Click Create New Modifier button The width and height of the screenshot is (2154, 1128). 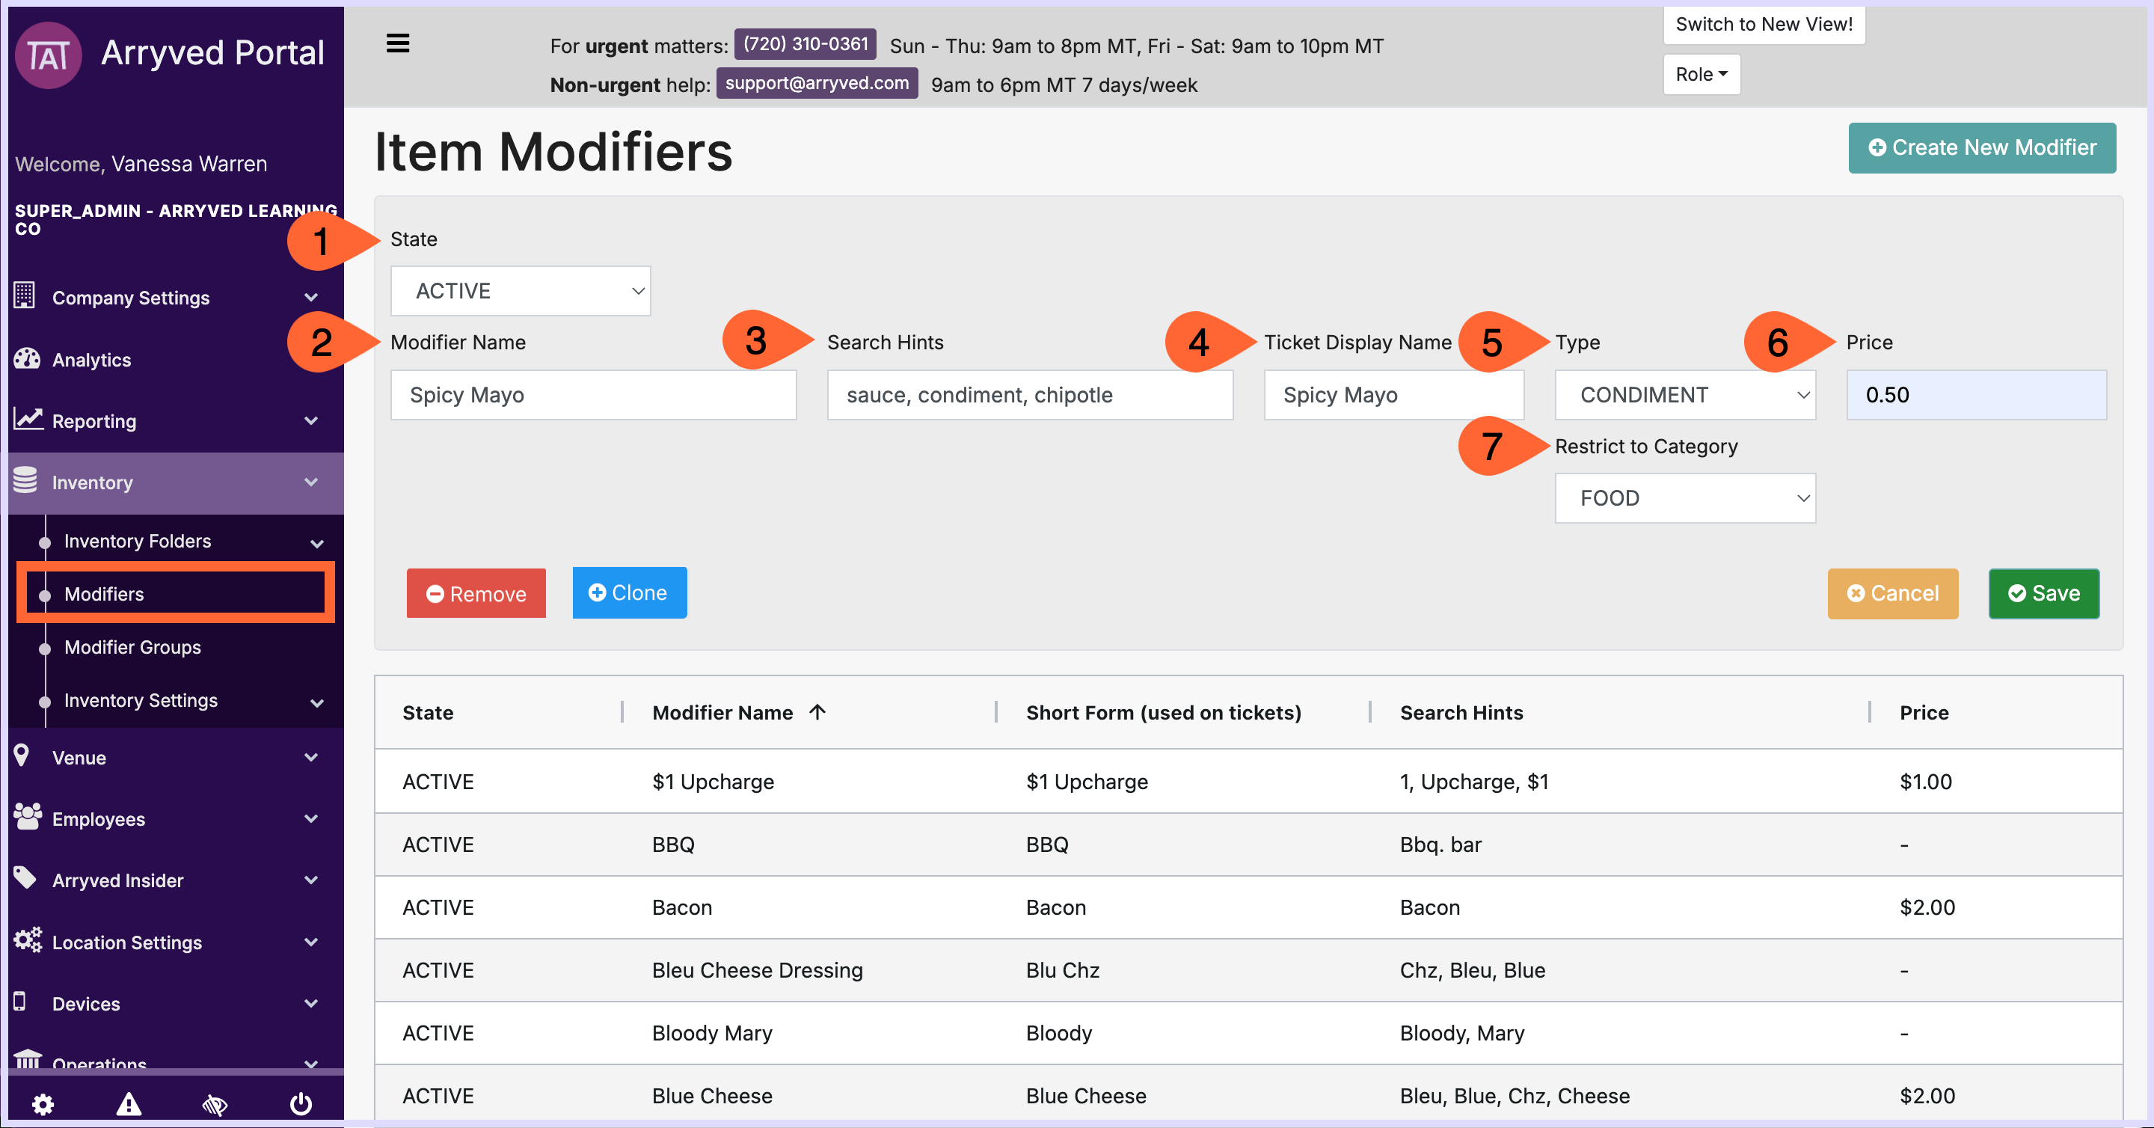(1982, 148)
